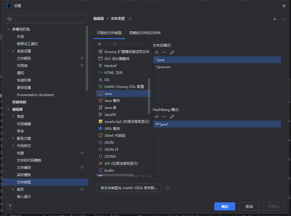Open the help icon at dialog bottom-left

pos(10,206)
